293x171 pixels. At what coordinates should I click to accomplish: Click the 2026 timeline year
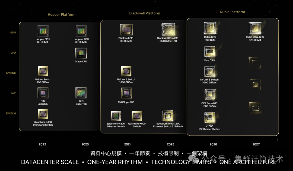(x=213, y=144)
